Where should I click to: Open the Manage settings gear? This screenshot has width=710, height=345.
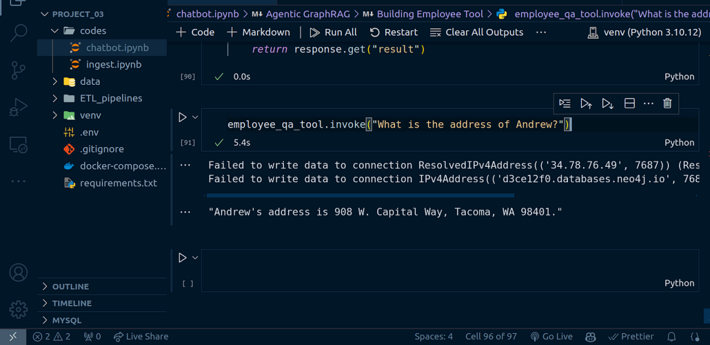18,309
